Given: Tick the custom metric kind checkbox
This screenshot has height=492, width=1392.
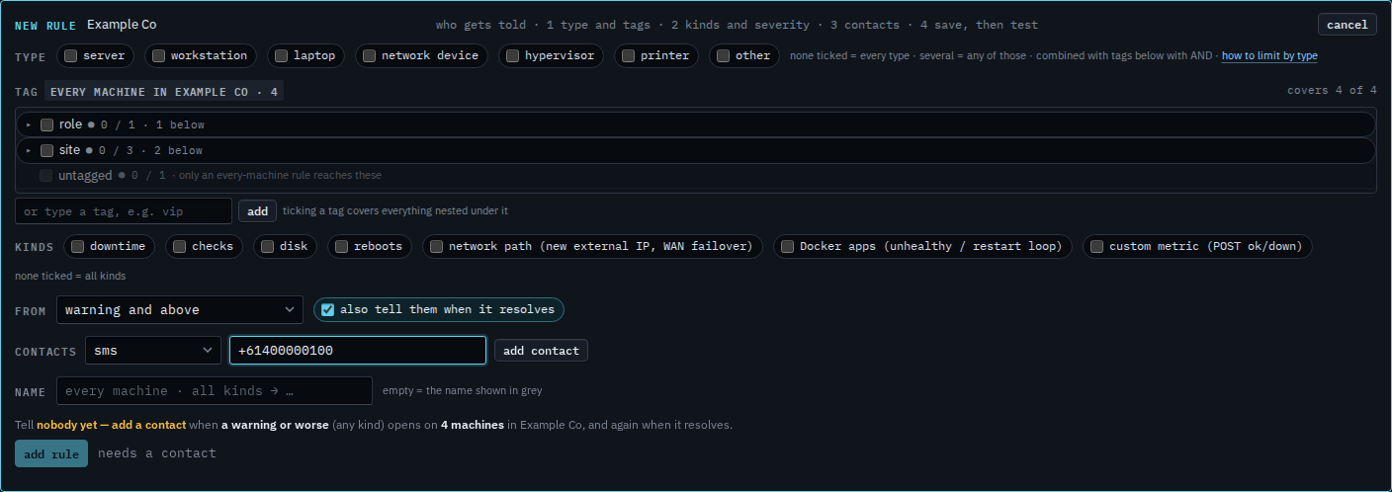Looking at the screenshot, I should tap(1096, 247).
